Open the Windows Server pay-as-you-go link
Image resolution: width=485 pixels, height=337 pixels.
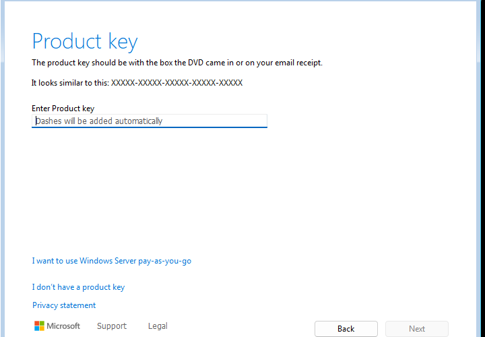pos(112,261)
